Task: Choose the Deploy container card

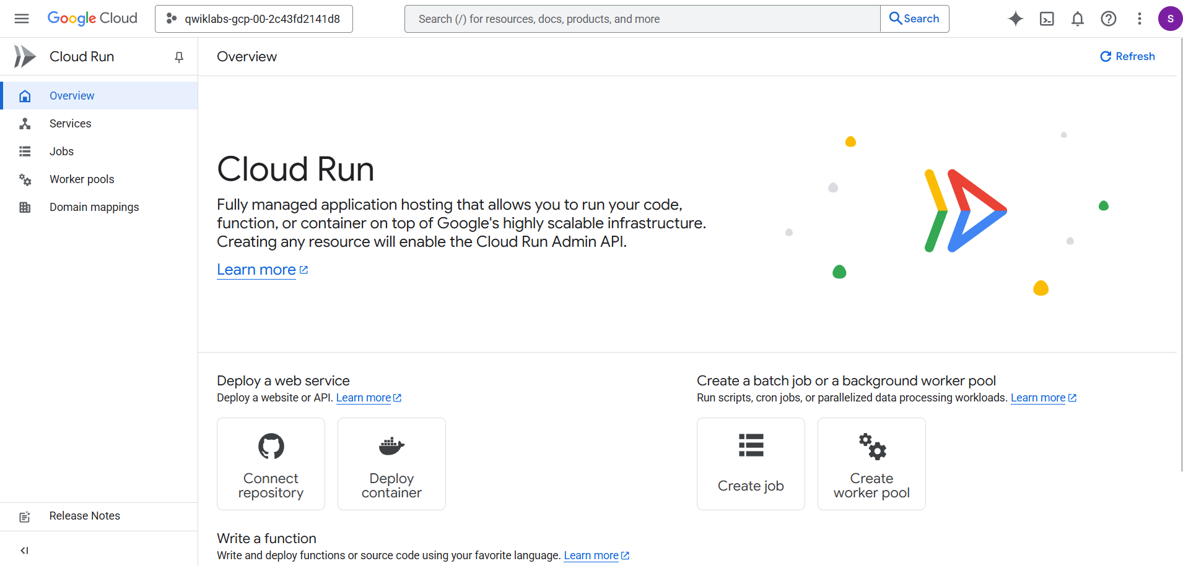Action: 391,464
